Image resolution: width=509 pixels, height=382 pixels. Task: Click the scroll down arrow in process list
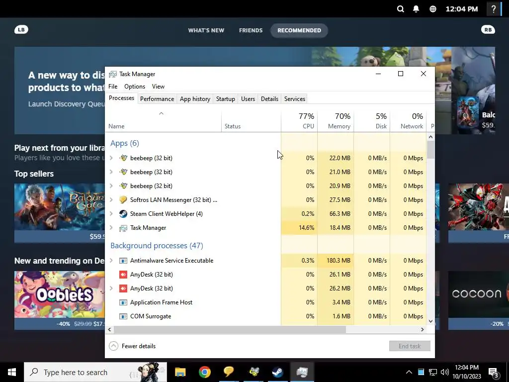pyautogui.click(x=431, y=321)
